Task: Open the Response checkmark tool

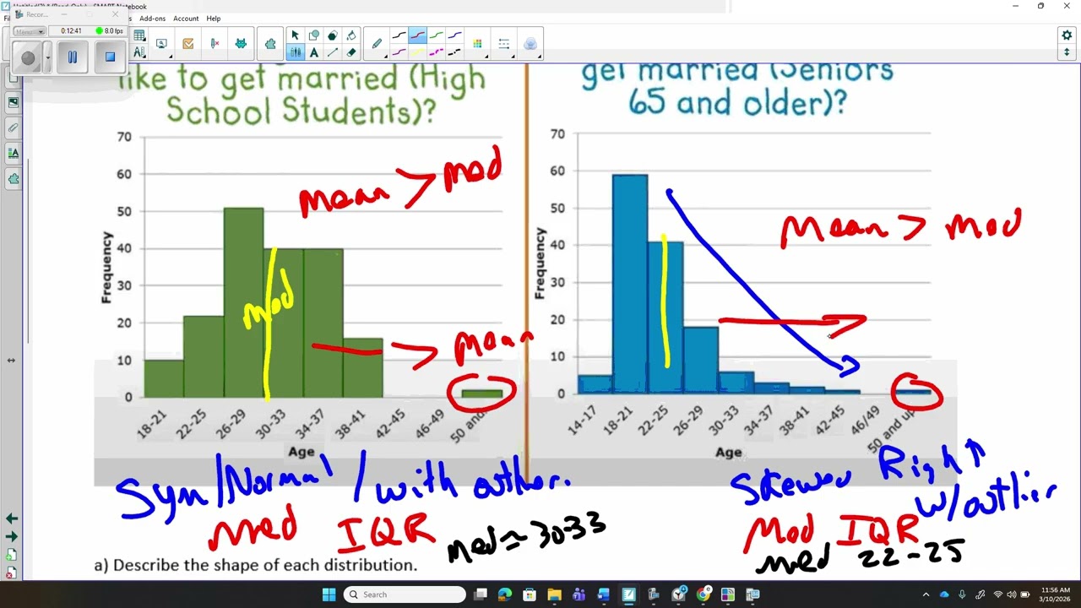Action: click(x=187, y=44)
